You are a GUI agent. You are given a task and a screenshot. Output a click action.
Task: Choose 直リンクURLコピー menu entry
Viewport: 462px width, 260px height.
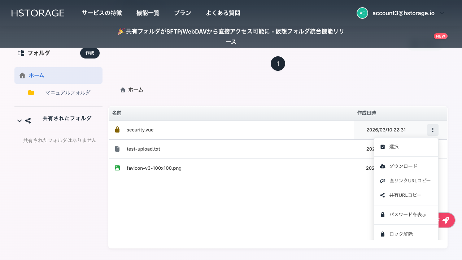click(x=406, y=181)
